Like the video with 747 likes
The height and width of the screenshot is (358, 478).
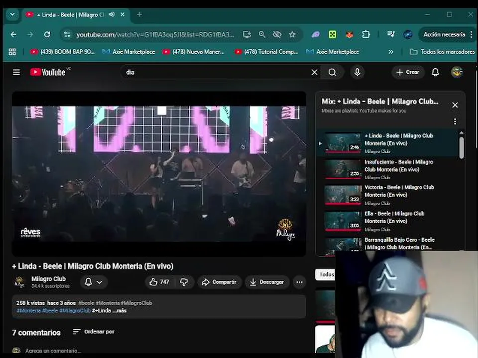[x=159, y=282]
